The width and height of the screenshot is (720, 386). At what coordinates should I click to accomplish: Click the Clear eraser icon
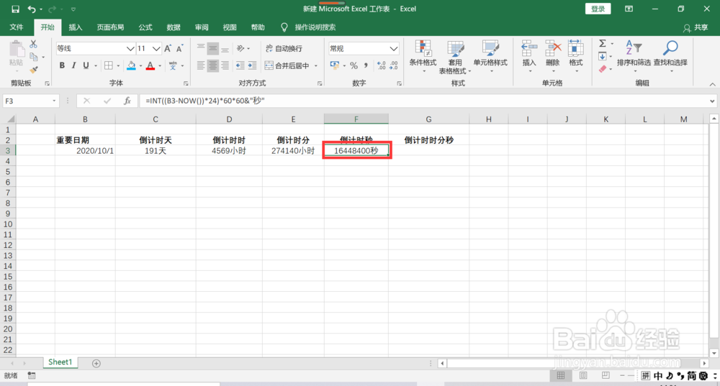coord(603,69)
